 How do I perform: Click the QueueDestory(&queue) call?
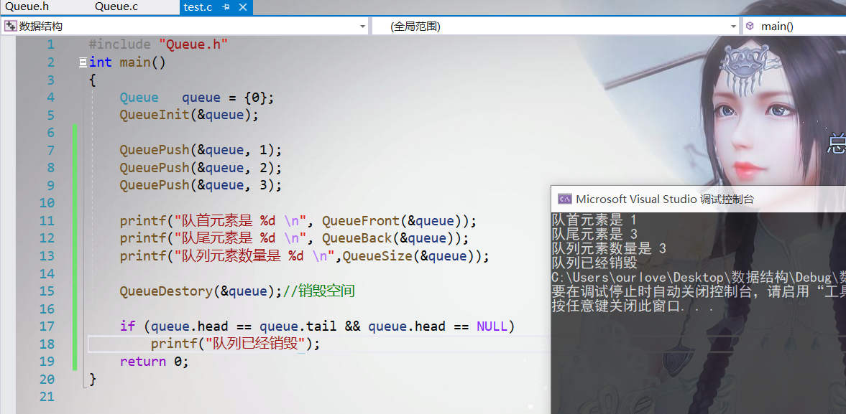201,291
